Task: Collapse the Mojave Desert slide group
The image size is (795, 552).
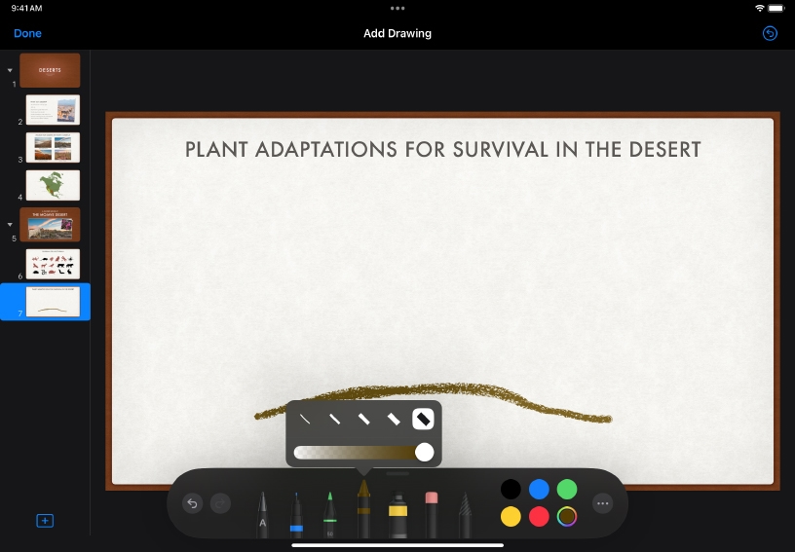Action: tap(10, 225)
